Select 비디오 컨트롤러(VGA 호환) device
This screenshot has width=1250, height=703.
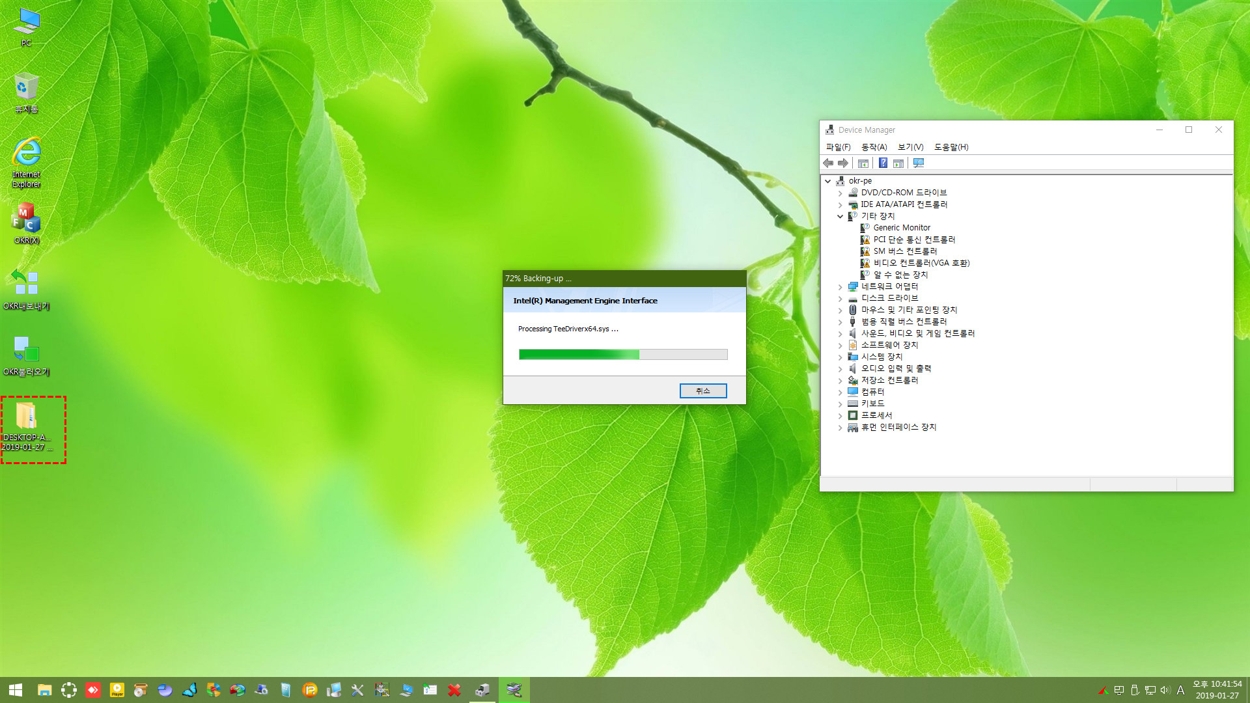point(921,263)
